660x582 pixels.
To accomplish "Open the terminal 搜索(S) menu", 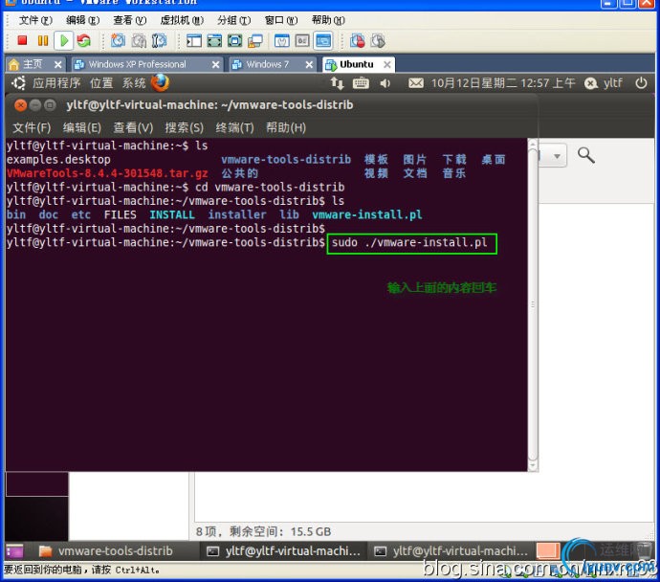I will (185, 127).
